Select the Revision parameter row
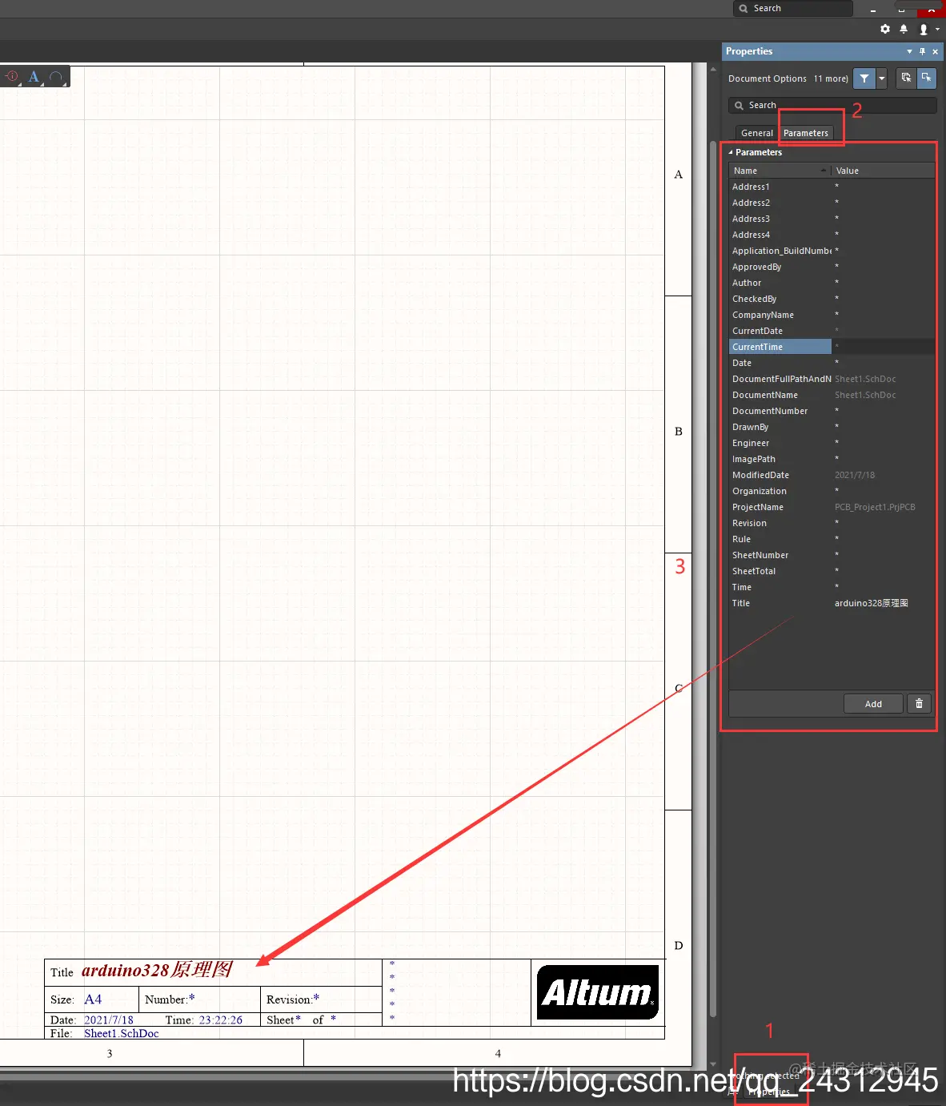Viewport: 946px width, 1106px height. pyautogui.click(x=832, y=523)
